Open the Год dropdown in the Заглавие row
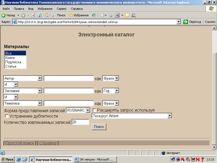The height and width of the screenshot is (163, 217). click(x=117, y=91)
